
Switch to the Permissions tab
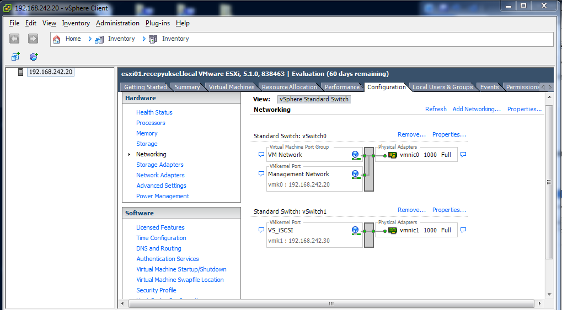pyautogui.click(x=523, y=87)
